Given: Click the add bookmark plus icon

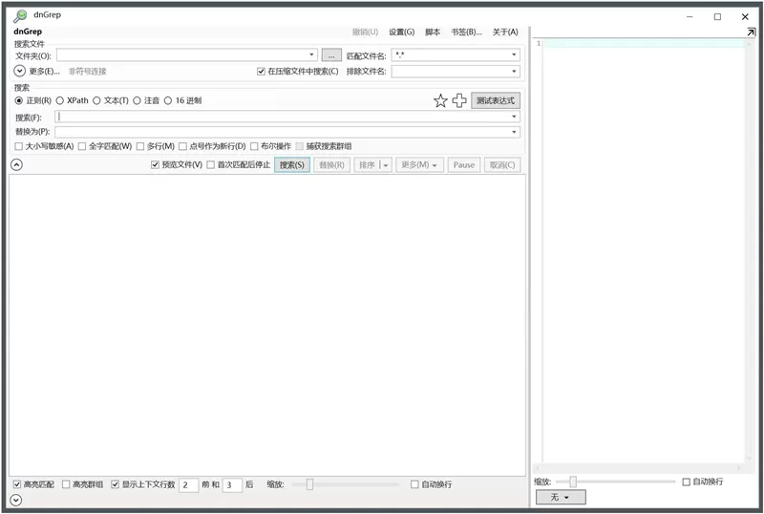Looking at the screenshot, I should [x=459, y=100].
